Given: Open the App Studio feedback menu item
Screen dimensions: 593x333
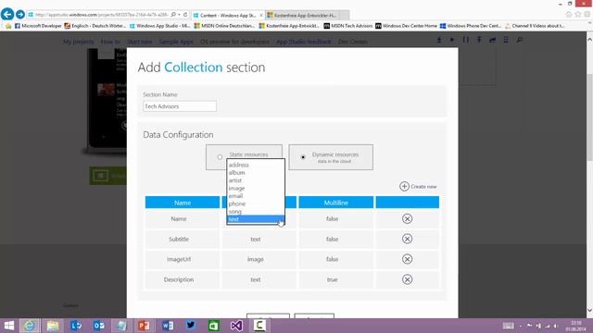Looking at the screenshot, I should [x=303, y=42].
